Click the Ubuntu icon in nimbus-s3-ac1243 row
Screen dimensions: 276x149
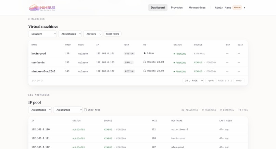coord(145,71)
